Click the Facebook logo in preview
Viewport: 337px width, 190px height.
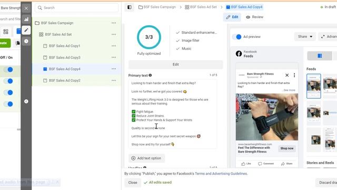click(239, 54)
